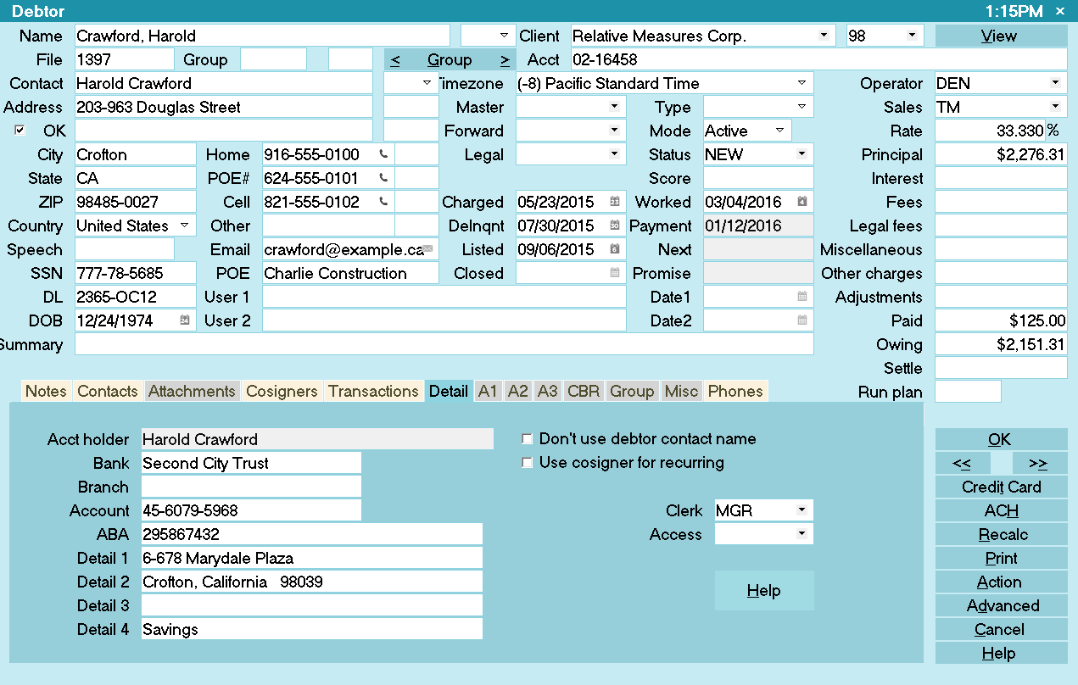Open the Cosigners tab
Screen dimensions: 1078x685
(x=282, y=391)
